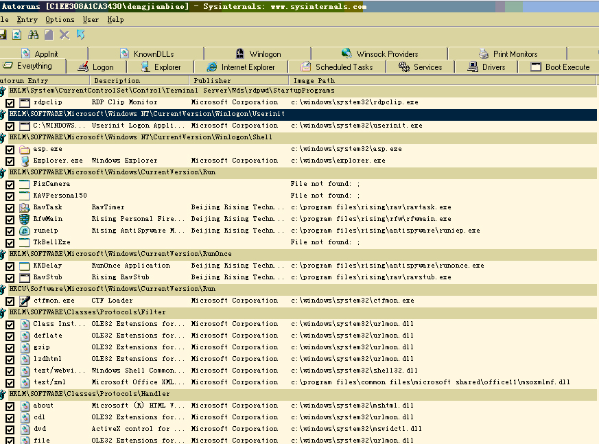Disable the FixCamera entry checkbox
This screenshot has height=444, width=599.
[x=10, y=184]
